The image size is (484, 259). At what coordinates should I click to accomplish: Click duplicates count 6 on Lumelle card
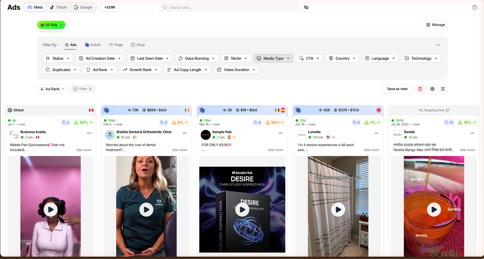pos(356,123)
